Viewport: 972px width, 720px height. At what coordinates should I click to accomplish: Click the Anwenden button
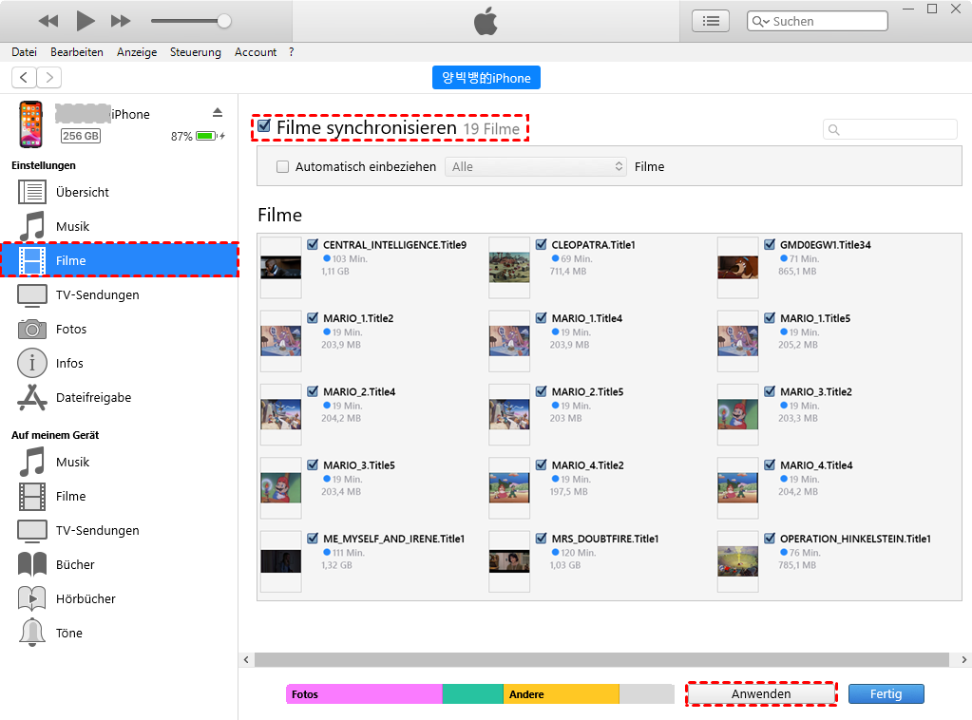pyautogui.click(x=761, y=694)
